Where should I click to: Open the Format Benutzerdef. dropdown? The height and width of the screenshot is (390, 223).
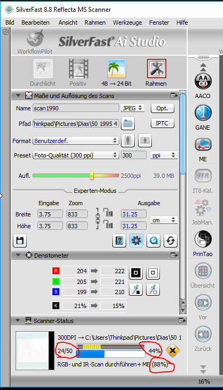[75, 141]
